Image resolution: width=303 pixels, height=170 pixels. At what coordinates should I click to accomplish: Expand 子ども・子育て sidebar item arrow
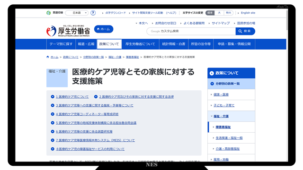[211, 105]
